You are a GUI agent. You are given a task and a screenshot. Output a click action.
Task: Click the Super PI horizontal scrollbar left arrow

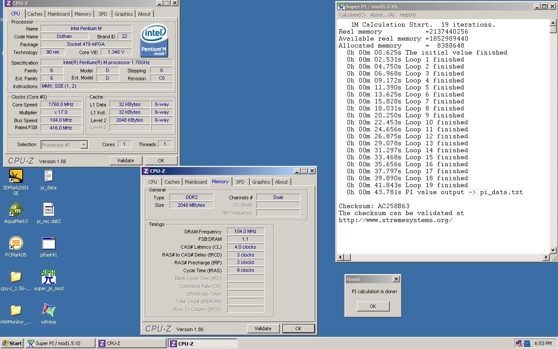pos(340,257)
